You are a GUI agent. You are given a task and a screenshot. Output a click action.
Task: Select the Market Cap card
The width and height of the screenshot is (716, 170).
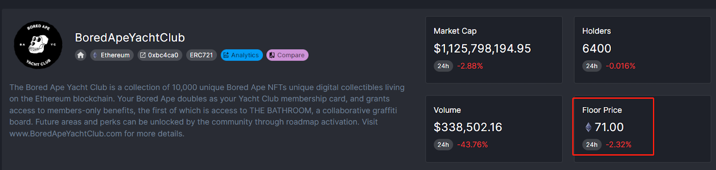click(494, 50)
